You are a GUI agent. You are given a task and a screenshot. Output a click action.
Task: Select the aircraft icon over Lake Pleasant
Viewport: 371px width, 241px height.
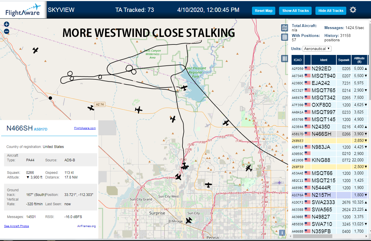pyautogui.click(x=184, y=88)
